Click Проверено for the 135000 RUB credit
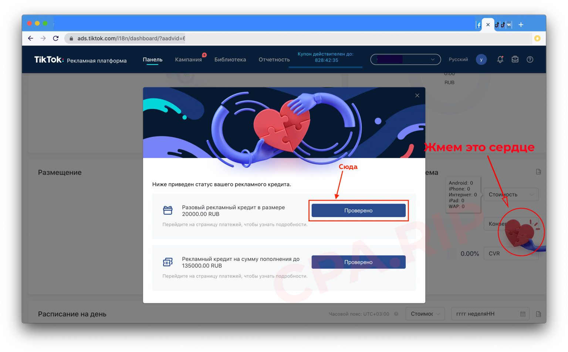Image resolution: width=568 pixels, height=352 pixels. (x=358, y=262)
